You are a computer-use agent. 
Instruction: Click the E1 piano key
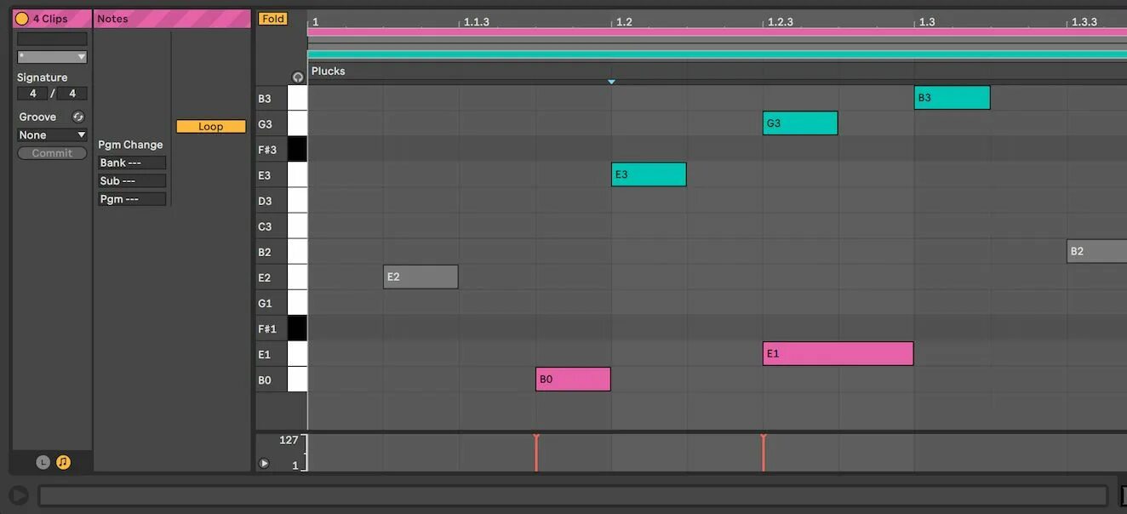pyautogui.click(x=297, y=353)
